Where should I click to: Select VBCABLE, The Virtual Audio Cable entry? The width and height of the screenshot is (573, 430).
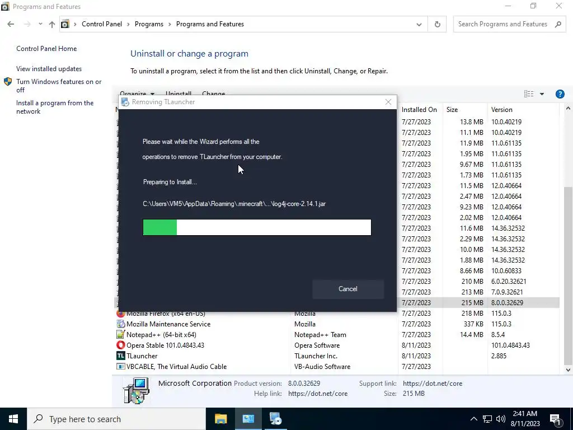pos(176,366)
